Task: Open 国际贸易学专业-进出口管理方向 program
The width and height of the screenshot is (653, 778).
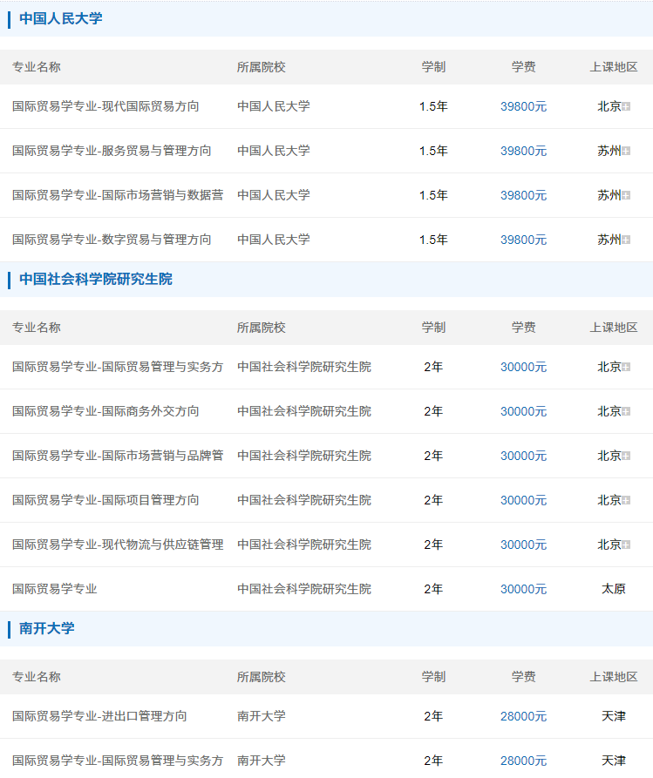Action: (99, 716)
